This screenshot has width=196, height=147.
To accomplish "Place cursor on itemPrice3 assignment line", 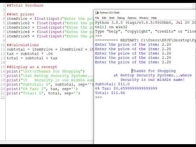I will pyautogui.click(x=50, y=27).
